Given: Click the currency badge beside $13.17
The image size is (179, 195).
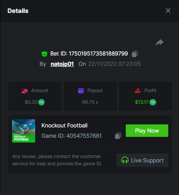Looking at the screenshot, I should coord(153,102).
